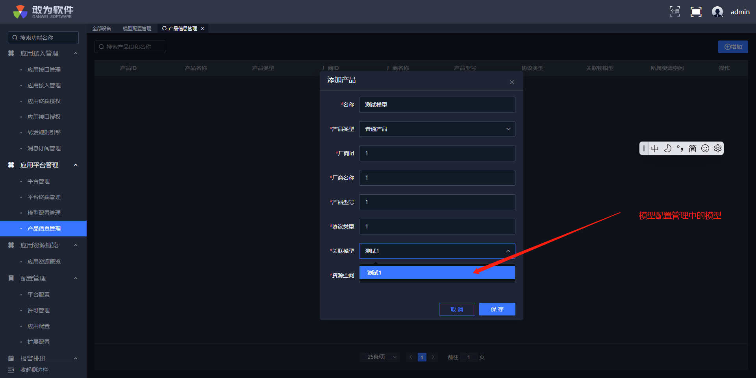Open 模型配置管理 in sidebar
The height and width of the screenshot is (378, 756).
(x=44, y=213)
